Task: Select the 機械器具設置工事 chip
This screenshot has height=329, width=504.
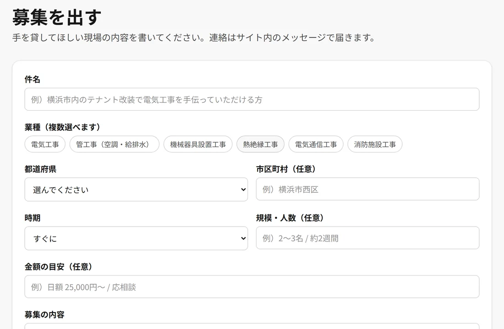Action: click(197, 144)
